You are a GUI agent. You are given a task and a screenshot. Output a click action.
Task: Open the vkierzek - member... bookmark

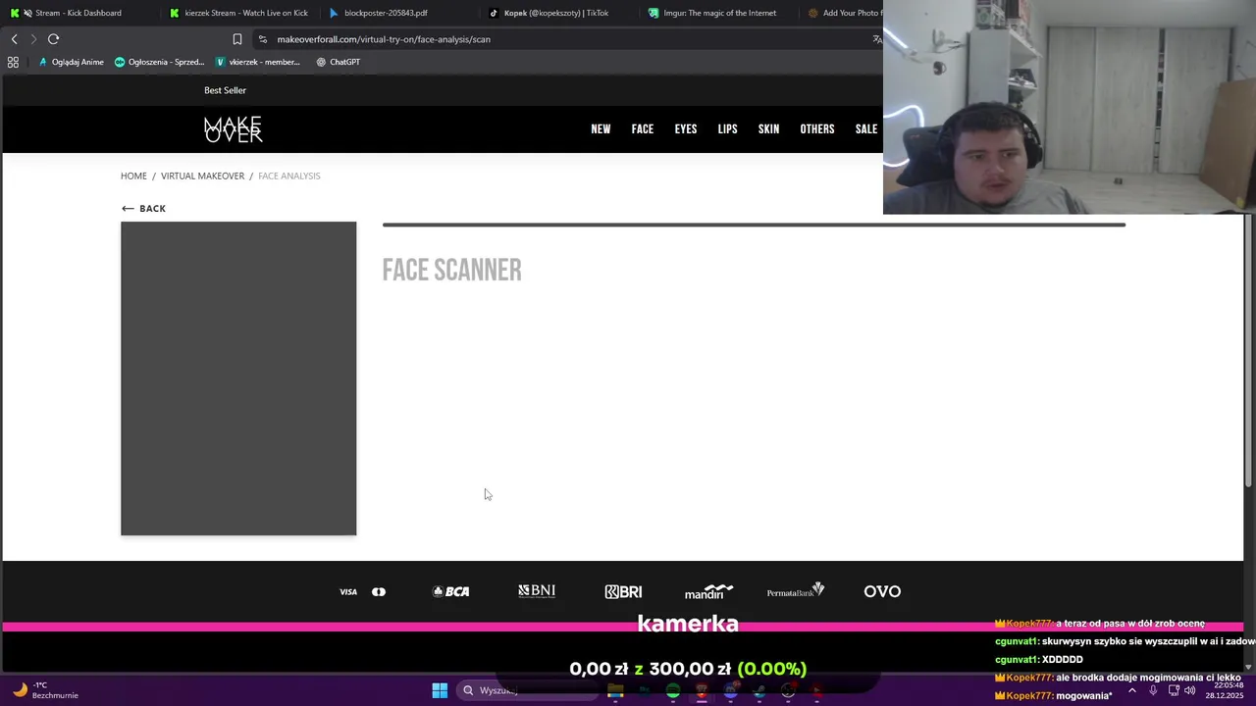257,62
